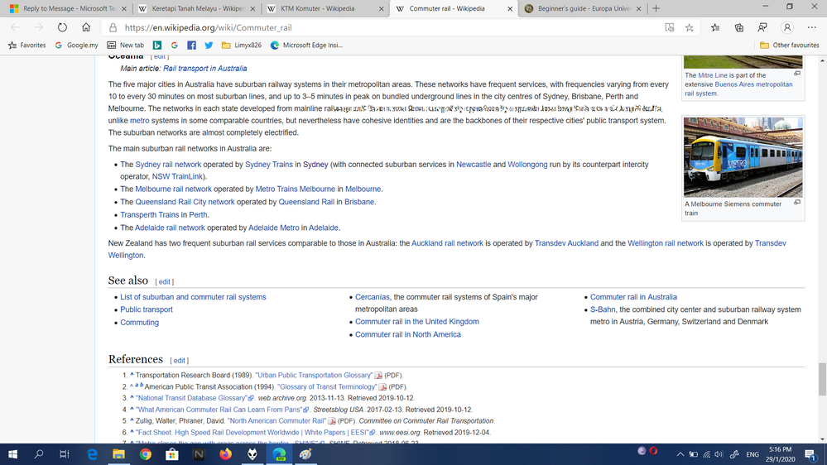The image size is (827, 465).
Task: Switch to Beginner's guide Europa Universalis tab
Action: pyautogui.click(x=583, y=8)
